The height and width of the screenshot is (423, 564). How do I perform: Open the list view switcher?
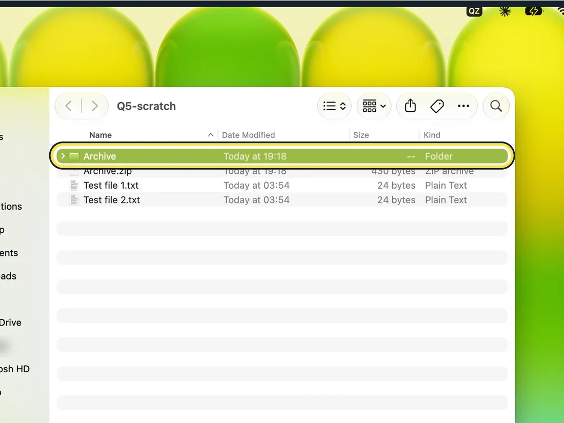click(x=334, y=106)
